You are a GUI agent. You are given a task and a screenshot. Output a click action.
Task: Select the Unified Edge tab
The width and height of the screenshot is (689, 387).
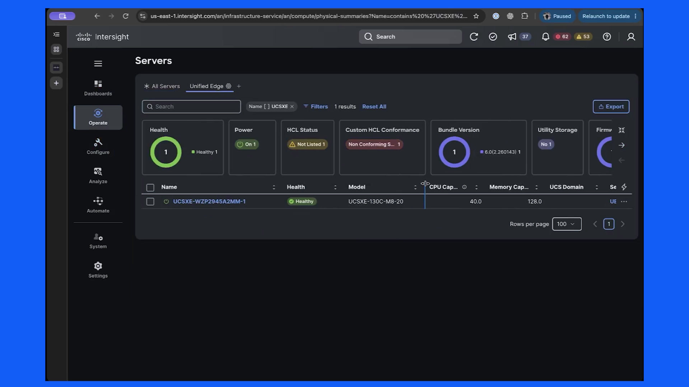tap(206, 86)
